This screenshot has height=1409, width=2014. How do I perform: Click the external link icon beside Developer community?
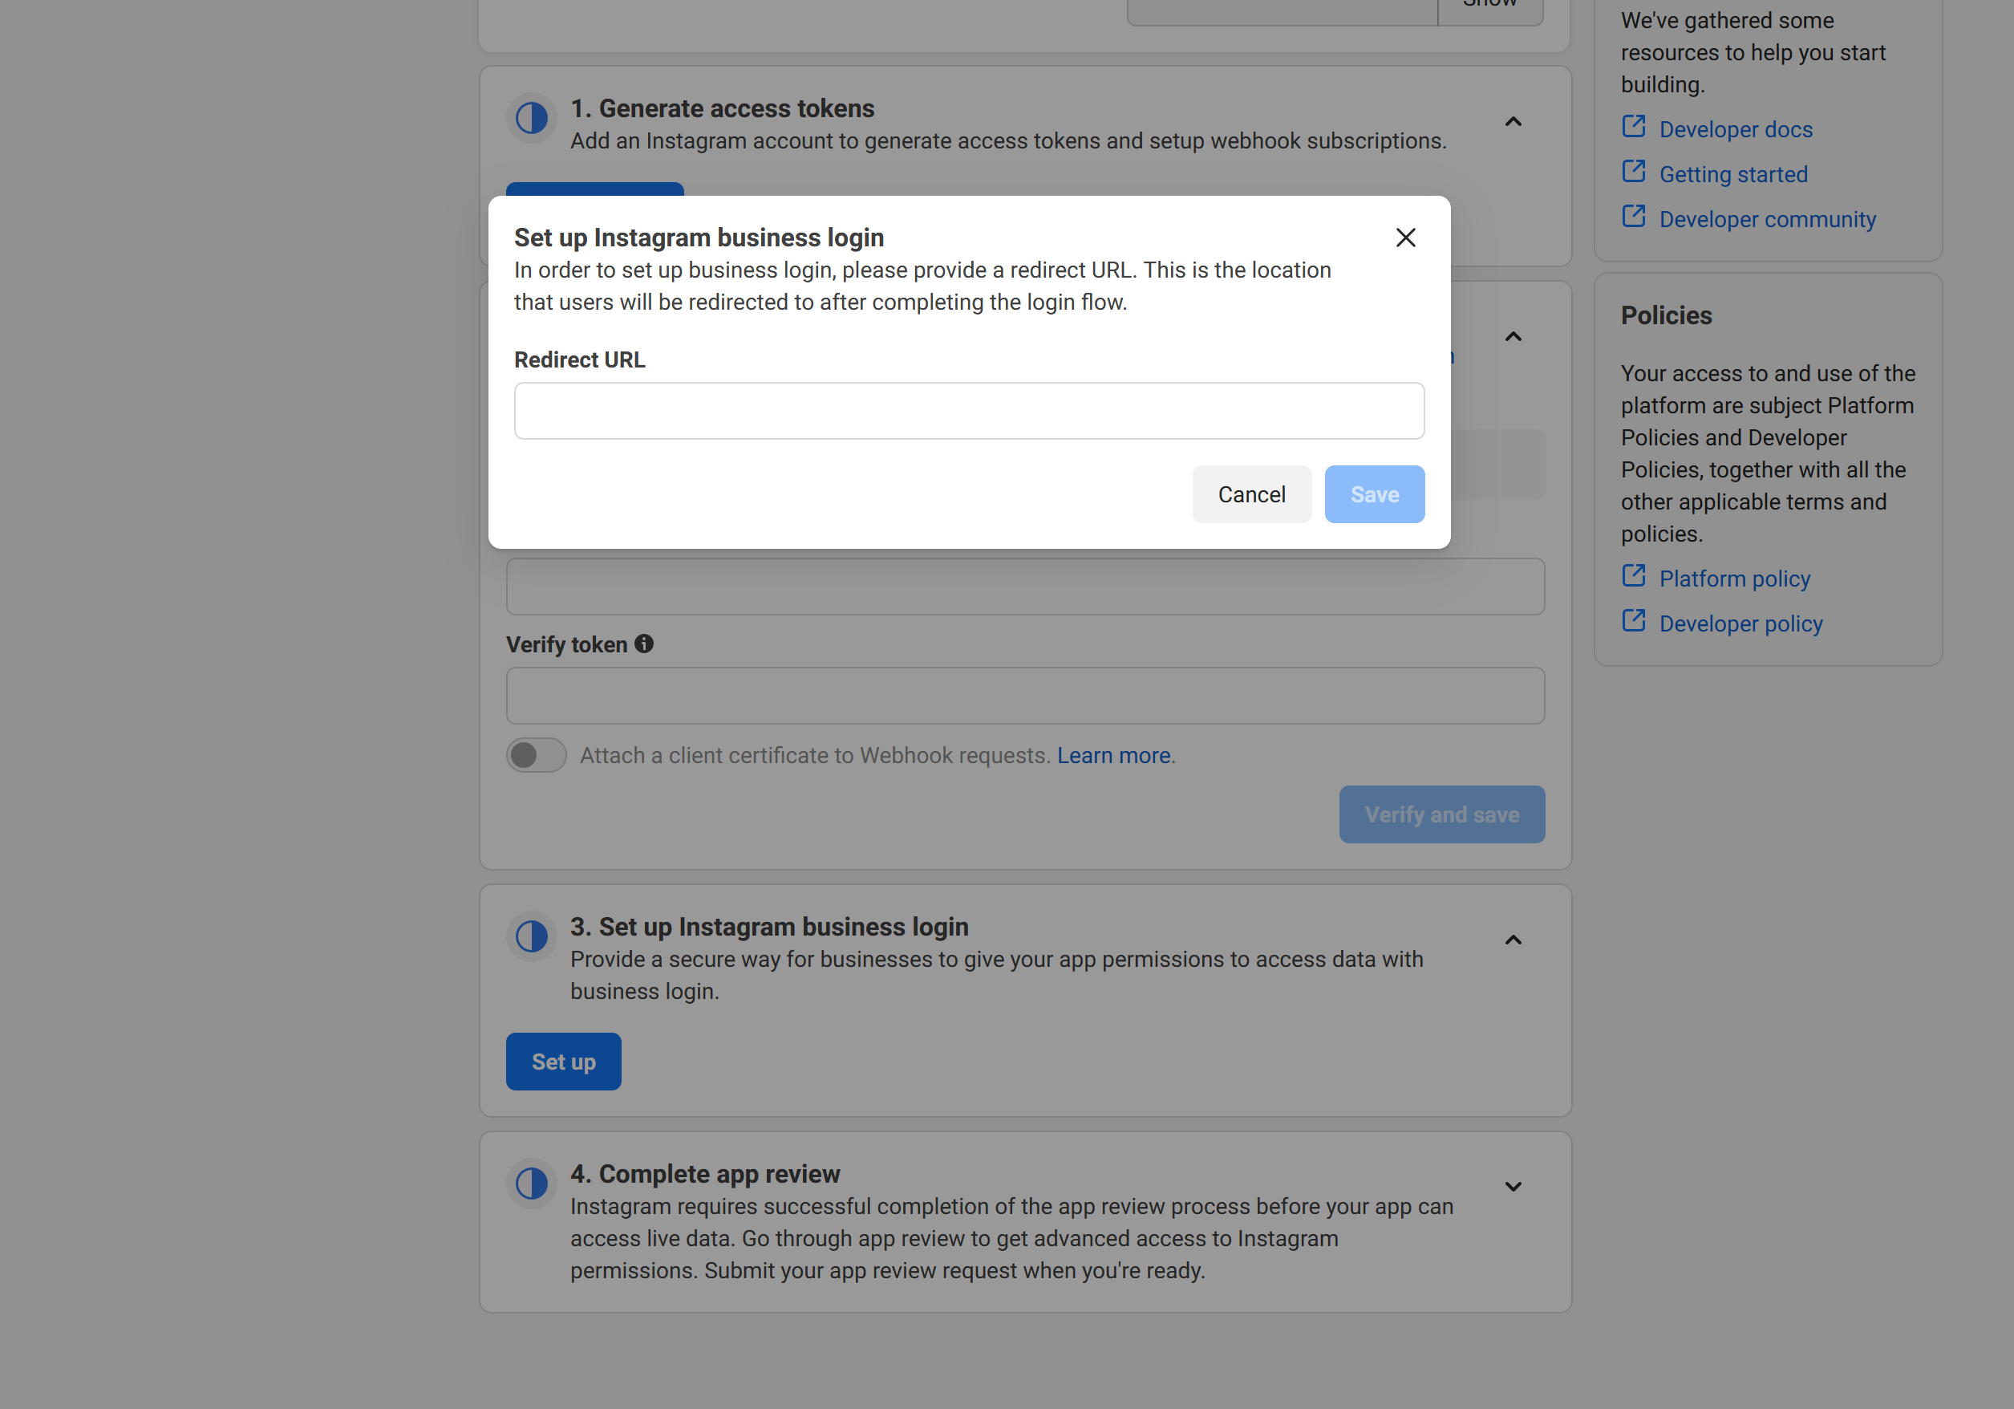pyautogui.click(x=1635, y=217)
